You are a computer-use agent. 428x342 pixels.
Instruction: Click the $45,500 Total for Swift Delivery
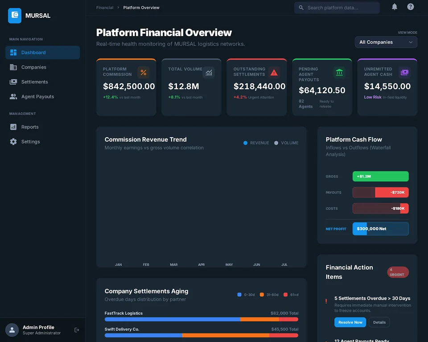285,329
